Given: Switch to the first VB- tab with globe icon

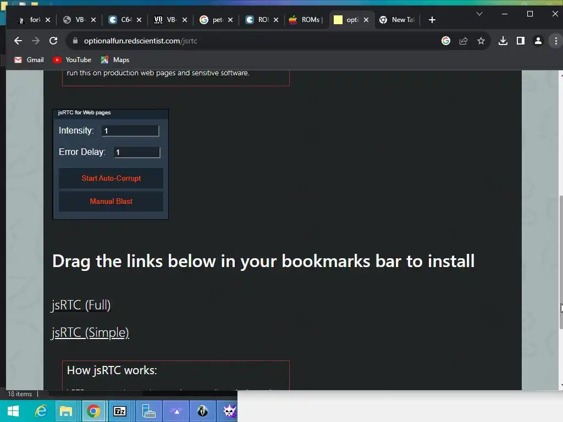Looking at the screenshot, I should tap(75, 20).
